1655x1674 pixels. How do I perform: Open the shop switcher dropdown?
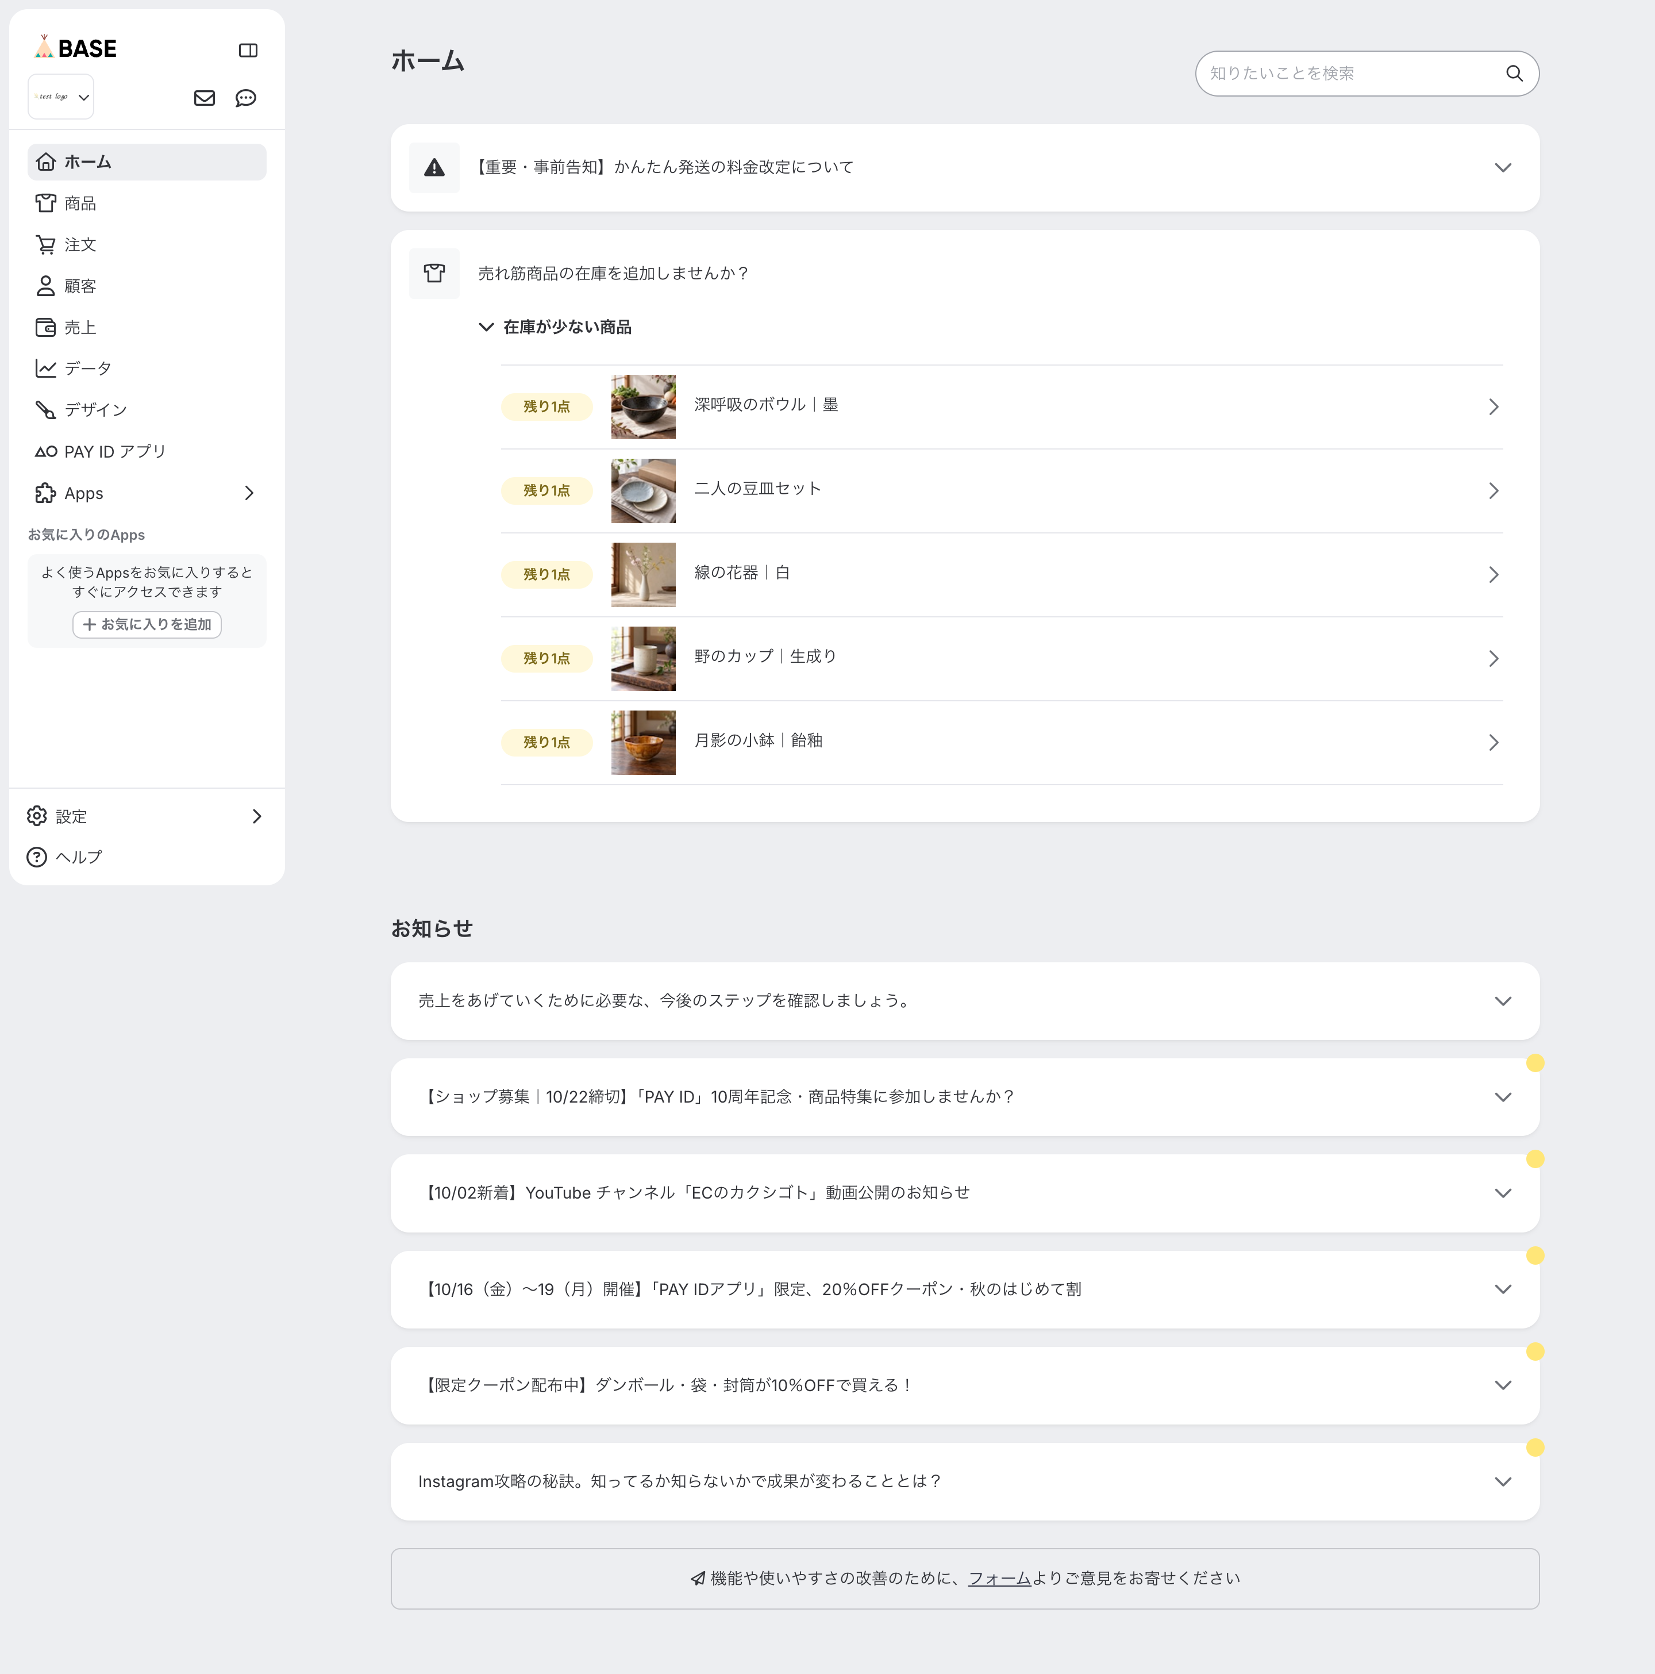(60, 96)
